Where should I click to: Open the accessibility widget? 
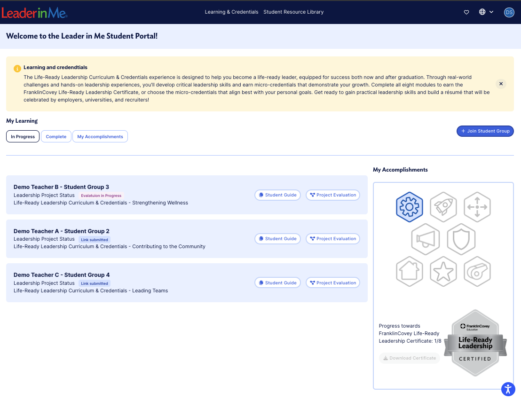(x=508, y=389)
